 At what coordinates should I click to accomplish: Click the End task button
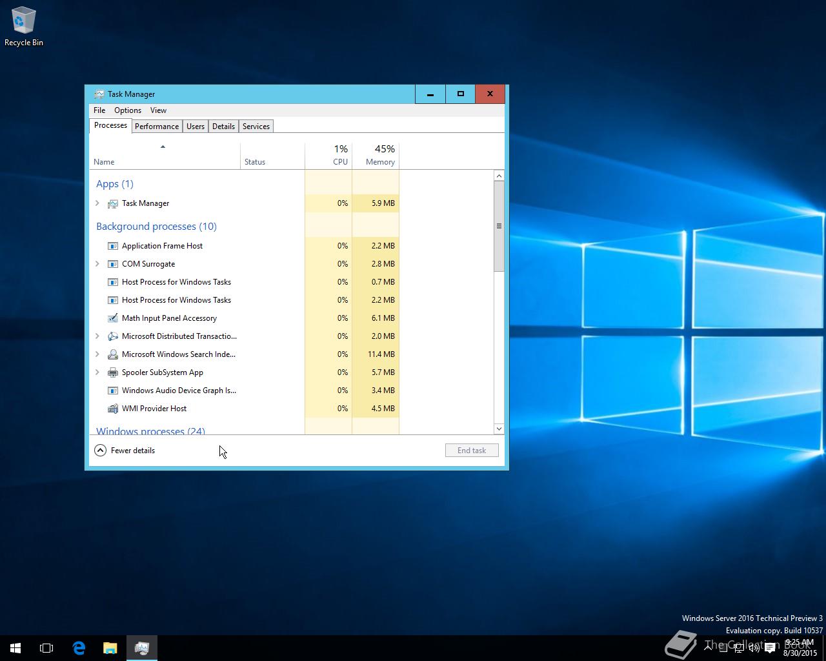click(472, 451)
